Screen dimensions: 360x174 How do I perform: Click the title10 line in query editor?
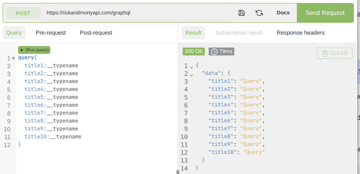point(53,137)
